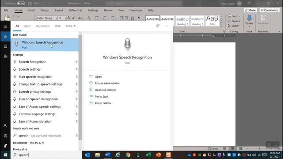Open the Start menu Windows logo
This screenshot has width=283, height=159.
click(5, 155)
